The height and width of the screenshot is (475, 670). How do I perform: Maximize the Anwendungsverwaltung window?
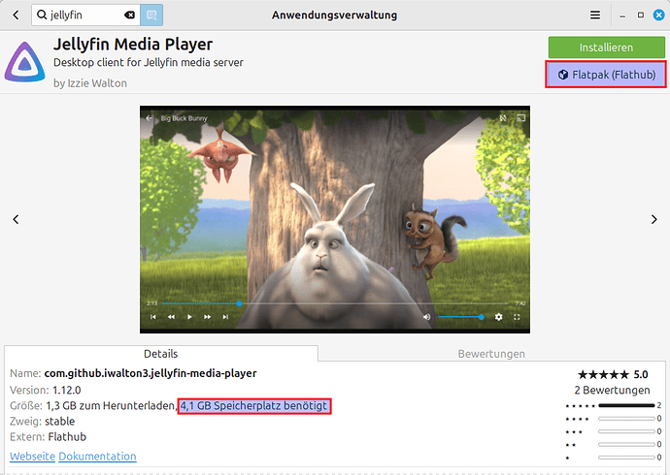pos(641,15)
